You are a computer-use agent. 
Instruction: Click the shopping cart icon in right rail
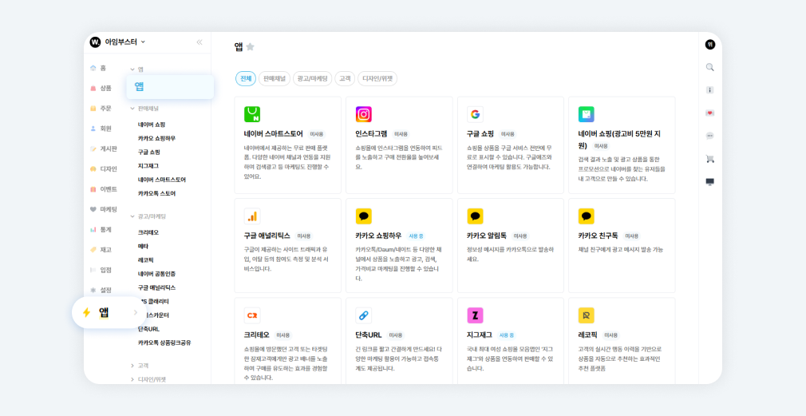pos(710,159)
